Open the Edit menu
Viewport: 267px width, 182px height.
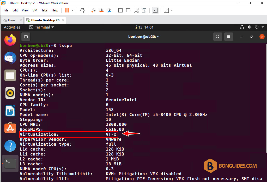pos(15,10)
